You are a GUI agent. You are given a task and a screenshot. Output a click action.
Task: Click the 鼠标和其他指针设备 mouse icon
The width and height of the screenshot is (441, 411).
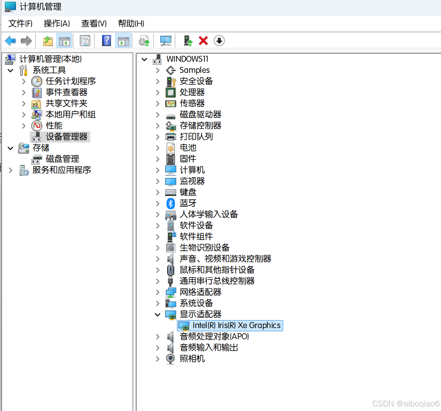pyautogui.click(x=170, y=270)
